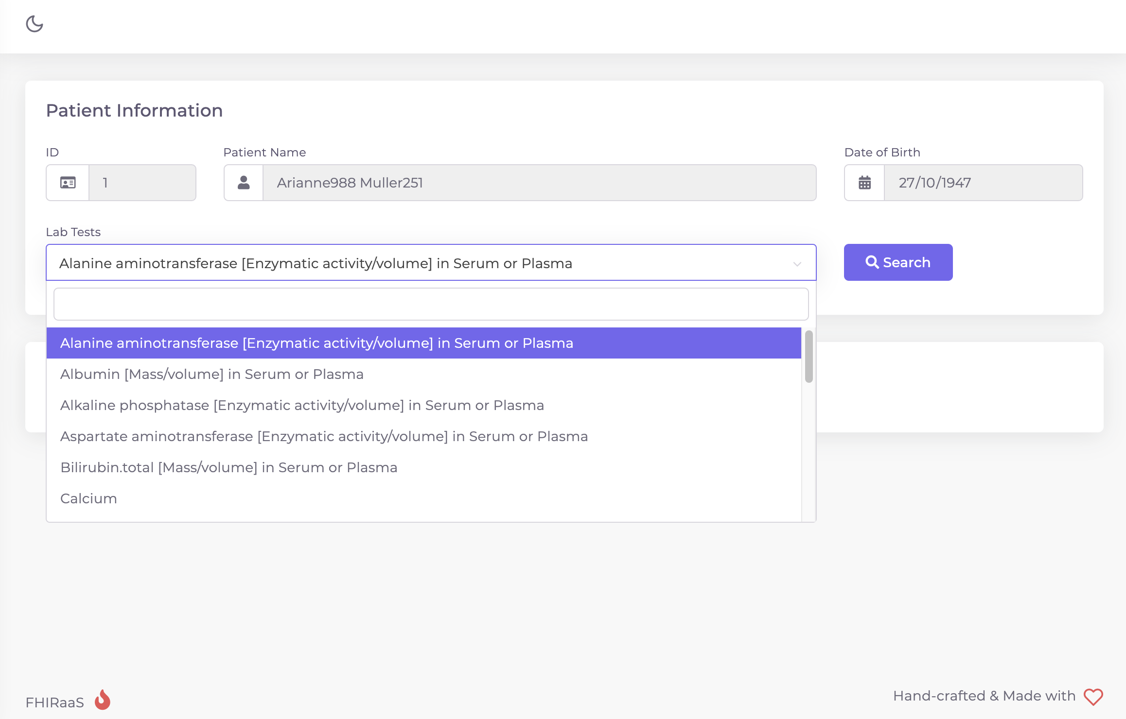This screenshot has height=719, width=1126.
Task: Click the date of birth calendar icon
Action: coord(864,183)
